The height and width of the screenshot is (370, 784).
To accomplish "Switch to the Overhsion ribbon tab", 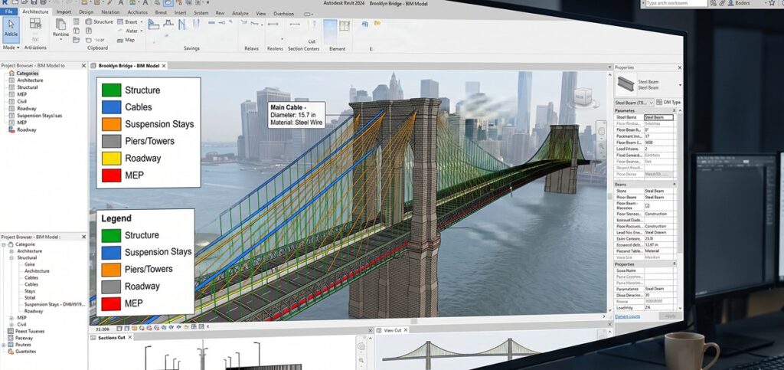I will [x=284, y=14].
